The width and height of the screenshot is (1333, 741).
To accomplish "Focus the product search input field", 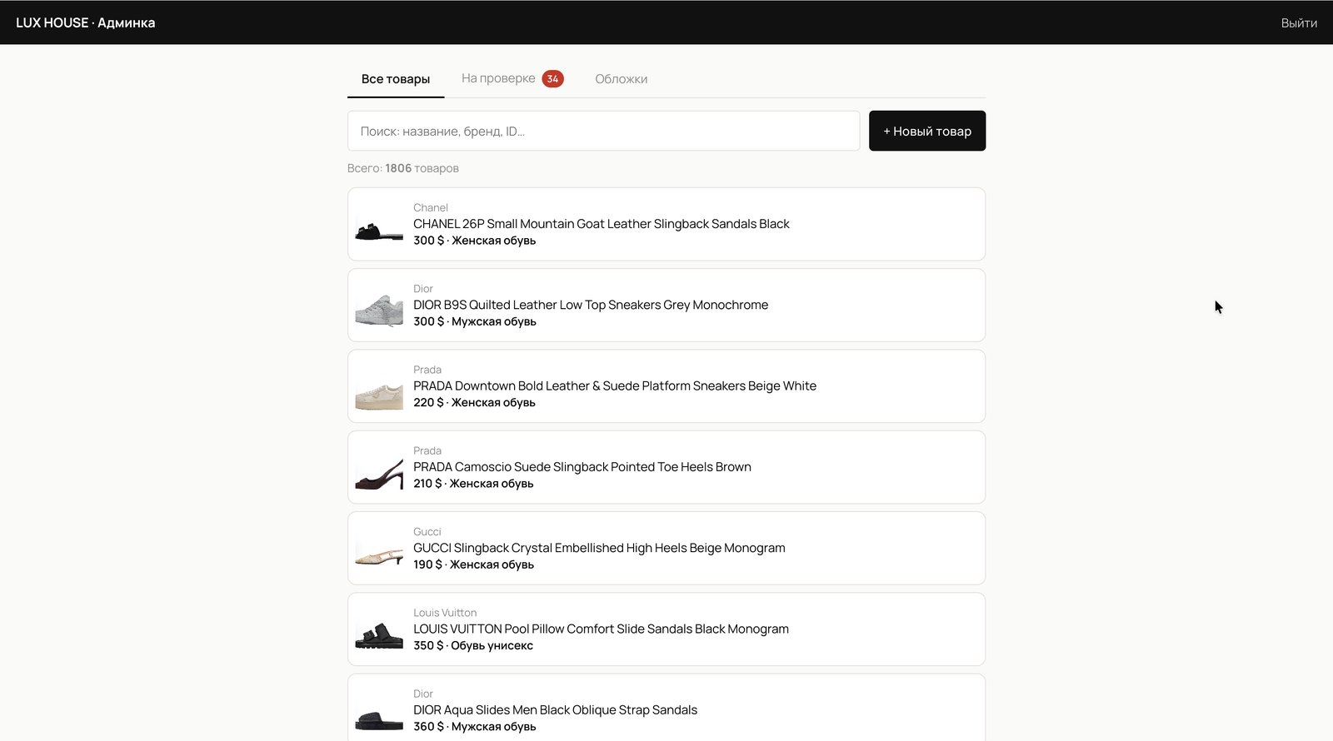I will 603,131.
